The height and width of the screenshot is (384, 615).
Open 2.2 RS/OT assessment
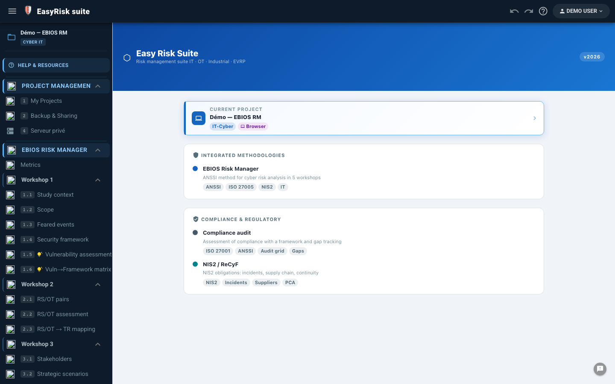coord(56,314)
